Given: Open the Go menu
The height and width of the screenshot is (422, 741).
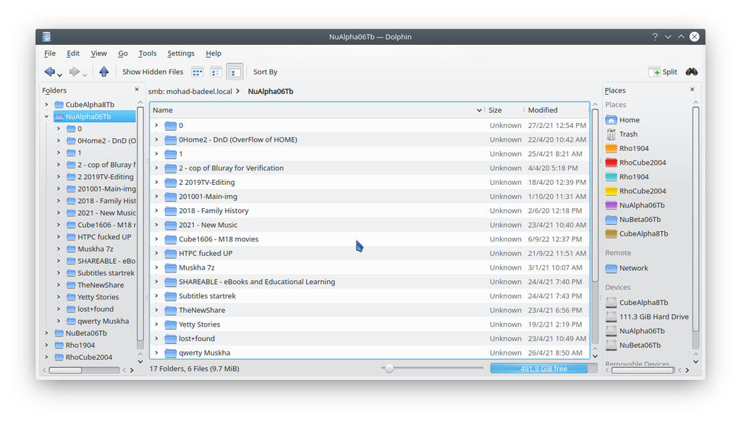Looking at the screenshot, I should [x=123, y=53].
